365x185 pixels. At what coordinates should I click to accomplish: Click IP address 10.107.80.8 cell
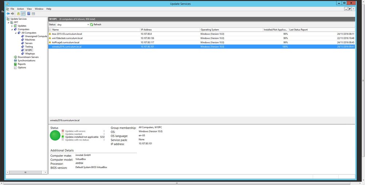click(x=146, y=34)
